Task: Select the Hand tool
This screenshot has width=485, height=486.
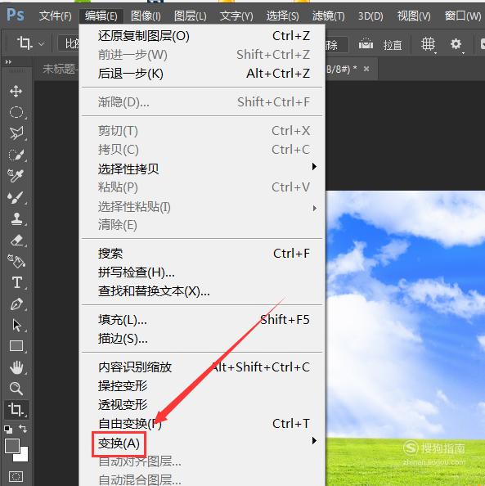Action: point(16,367)
